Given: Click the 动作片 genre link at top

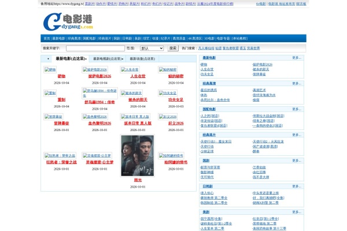Looking at the screenshot, I should pos(101,4).
